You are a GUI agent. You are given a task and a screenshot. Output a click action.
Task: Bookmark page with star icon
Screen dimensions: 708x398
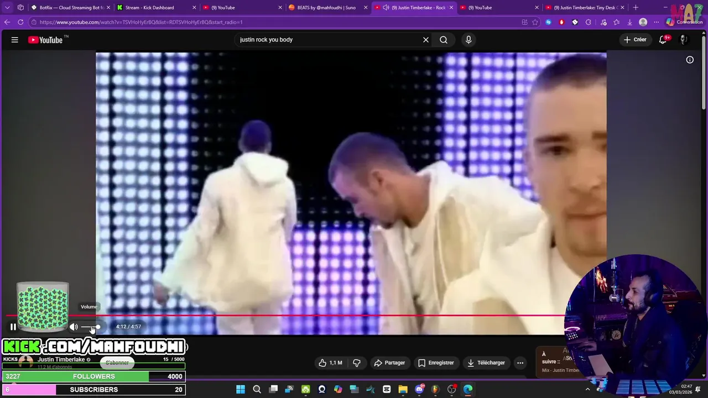tap(535, 22)
